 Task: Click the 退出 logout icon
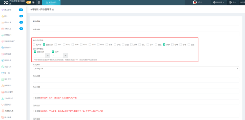[x=231, y=2]
